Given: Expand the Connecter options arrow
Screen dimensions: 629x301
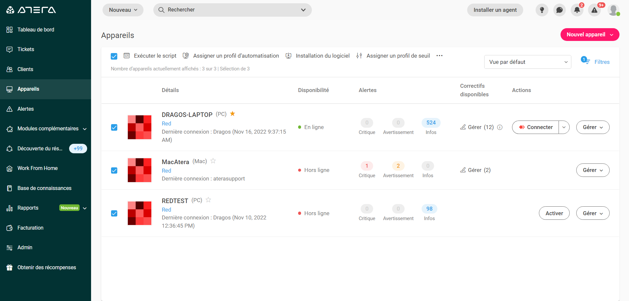Looking at the screenshot, I should coord(564,127).
